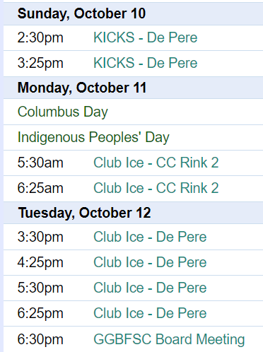This screenshot has width=263, height=352.
Task: Open the 6:25am Club Ice - CC Rink 2 event
Action: pyautogui.click(x=156, y=188)
